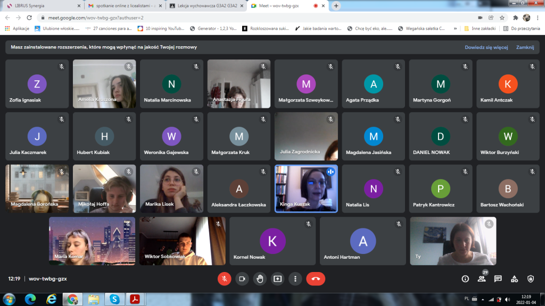Open meeting details info panel

[x=465, y=278]
